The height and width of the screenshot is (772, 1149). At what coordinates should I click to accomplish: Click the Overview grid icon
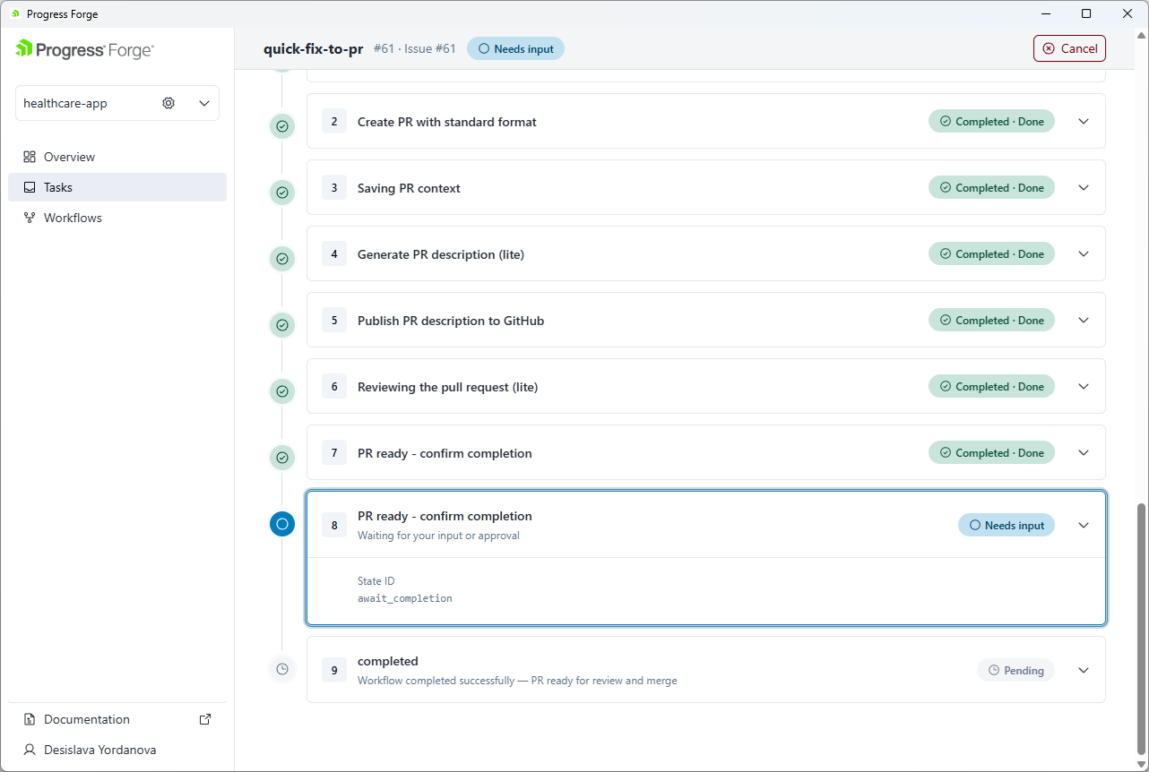(30, 157)
